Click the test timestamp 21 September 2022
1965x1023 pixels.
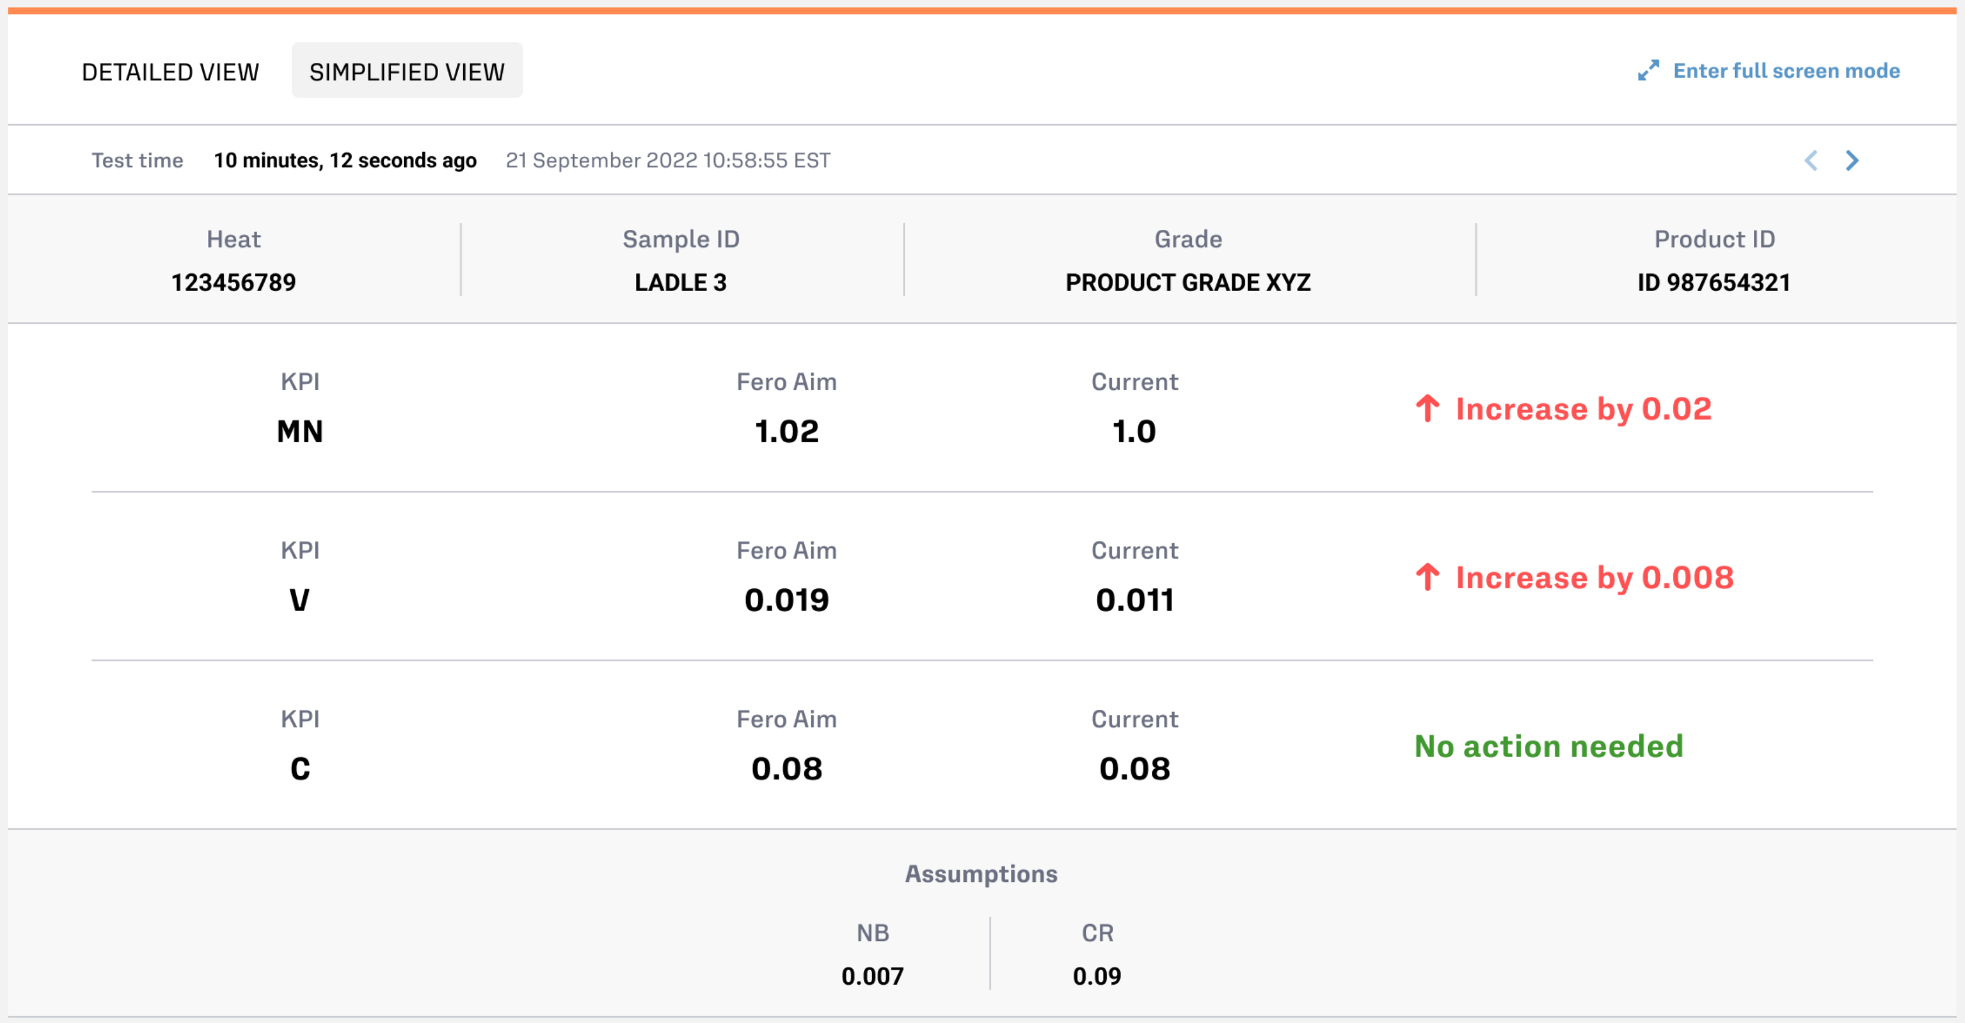pyautogui.click(x=667, y=160)
